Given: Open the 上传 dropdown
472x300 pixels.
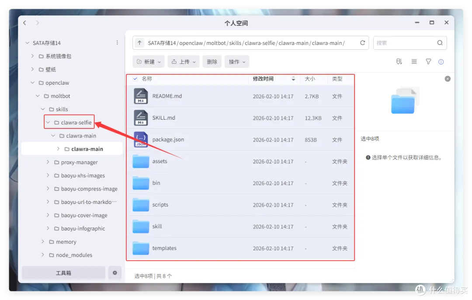Looking at the screenshot, I should 183,62.
